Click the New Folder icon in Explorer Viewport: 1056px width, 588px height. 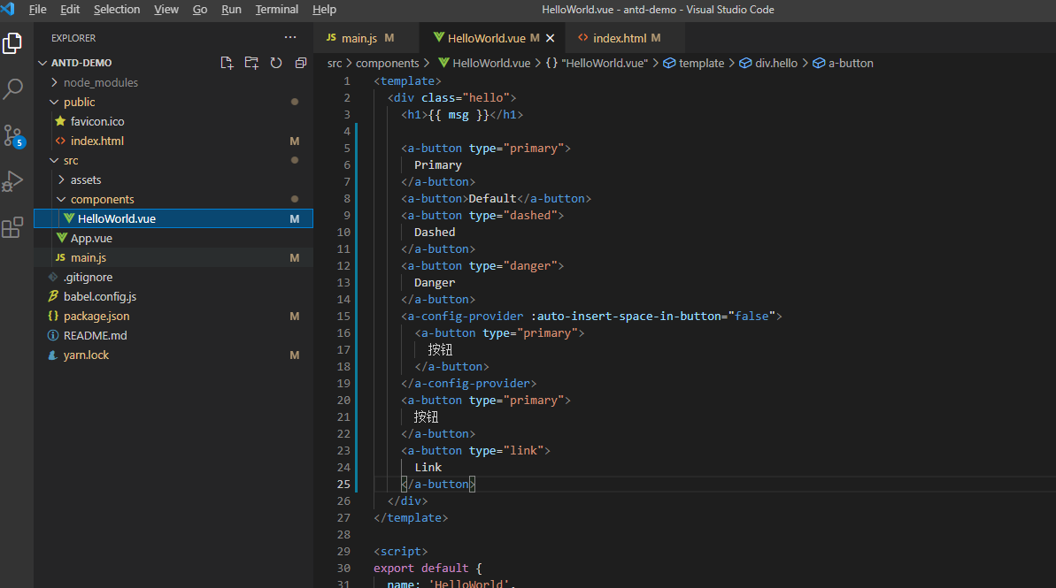[x=251, y=63]
